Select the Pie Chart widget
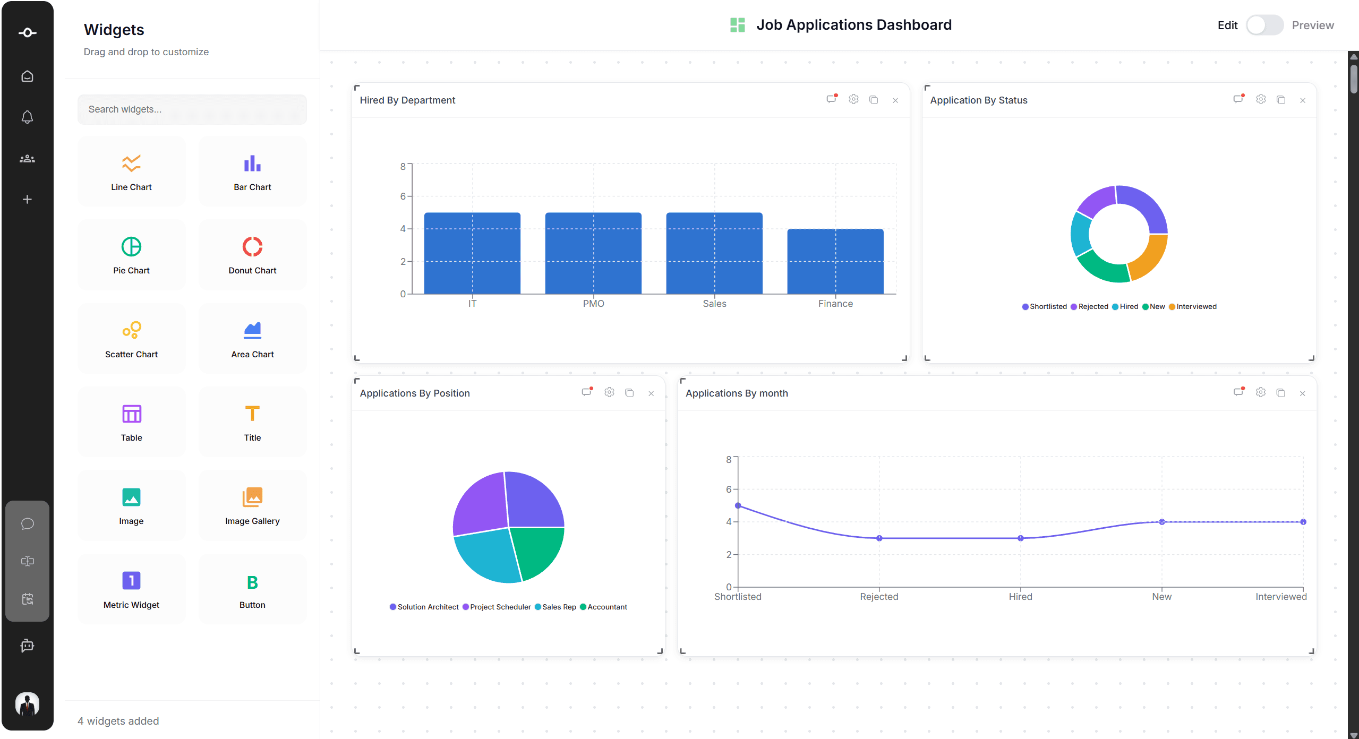The image size is (1359, 739). pyautogui.click(x=131, y=255)
